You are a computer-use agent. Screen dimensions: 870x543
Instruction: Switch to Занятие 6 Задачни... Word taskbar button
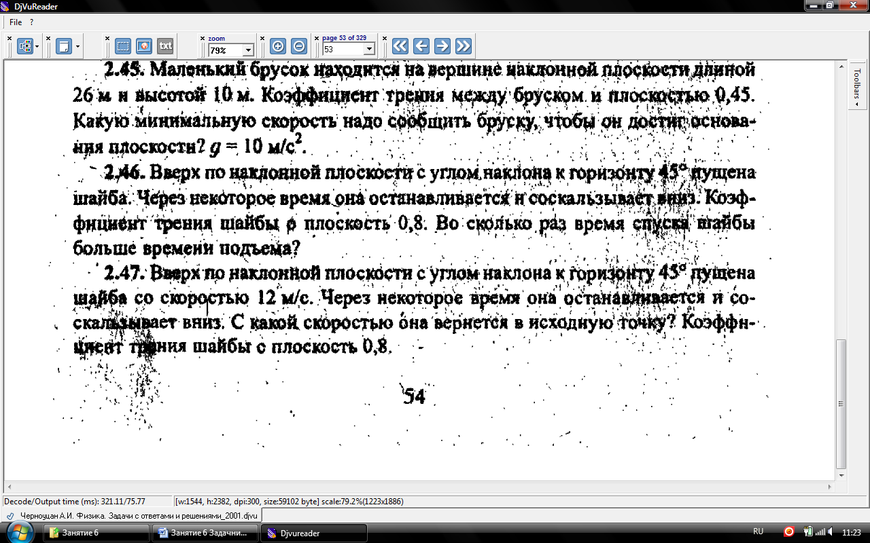[206, 533]
